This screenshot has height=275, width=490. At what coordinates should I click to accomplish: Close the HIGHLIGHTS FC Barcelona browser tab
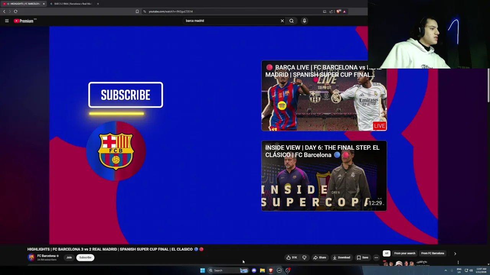(44, 4)
